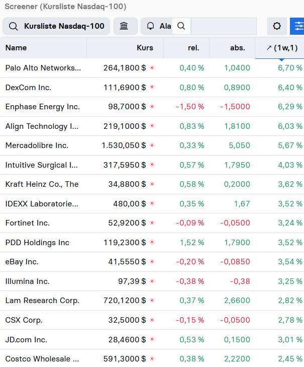Click the red status dot in Align Technology row
Screen dimensions: 304x367
click(x=152, y=126)
